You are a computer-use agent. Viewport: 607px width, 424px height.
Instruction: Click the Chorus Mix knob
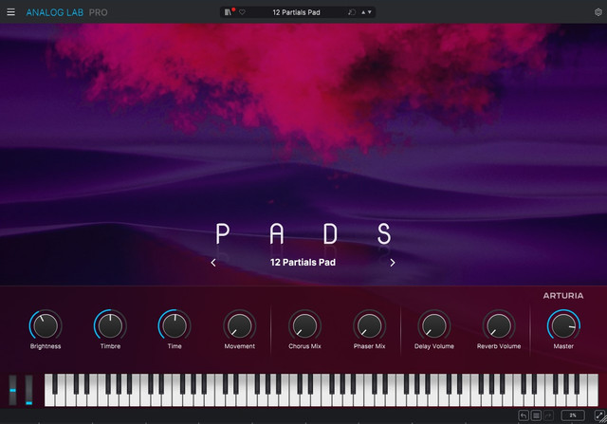pos(304,325)
